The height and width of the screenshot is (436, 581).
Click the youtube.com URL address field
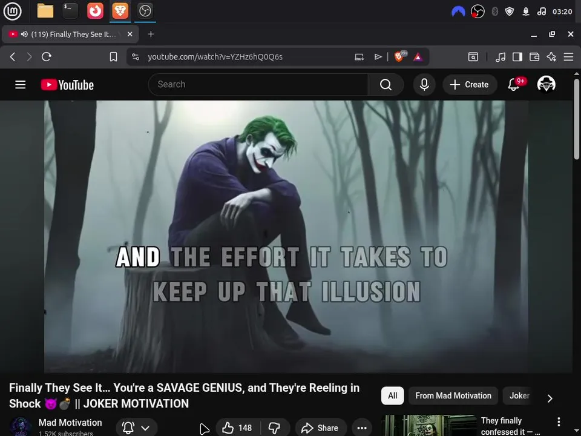(x=215, y=57)
